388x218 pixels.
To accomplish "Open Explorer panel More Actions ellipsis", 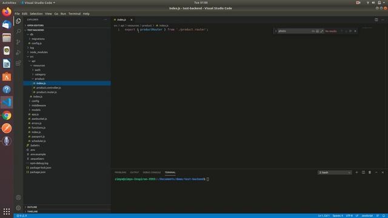I will 105,20.
